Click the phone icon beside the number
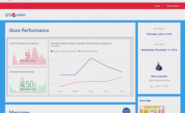Image resolution: width=185 pixels, height=113 pixels. point(152,86)
